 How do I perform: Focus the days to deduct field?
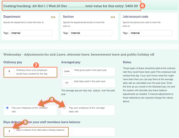point(9,131)
